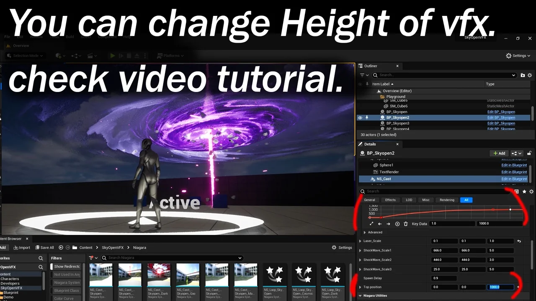Screen dimensions: 536x301
Task: Click the Details favorites star icon
Action: coord(524,191)
